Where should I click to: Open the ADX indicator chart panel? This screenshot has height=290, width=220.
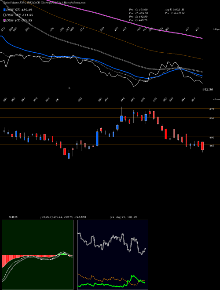tap(113, 255)
